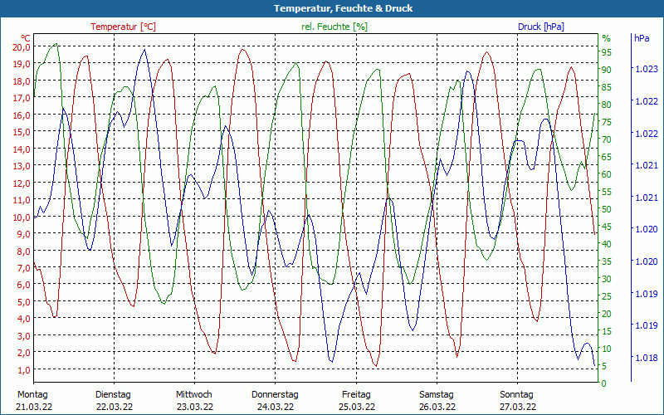
Task: Pick the Dienstag 22.03.22 date label
Action: 114,400
